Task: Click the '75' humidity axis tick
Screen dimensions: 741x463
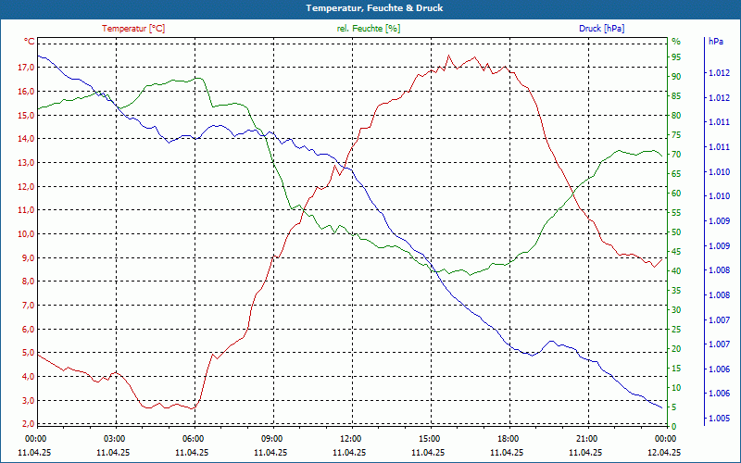Action: (x=676, y=135)
